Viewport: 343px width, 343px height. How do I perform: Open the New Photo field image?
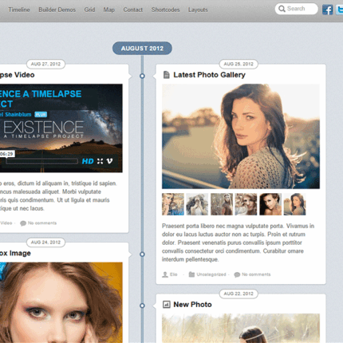click(x=241, y=329)
